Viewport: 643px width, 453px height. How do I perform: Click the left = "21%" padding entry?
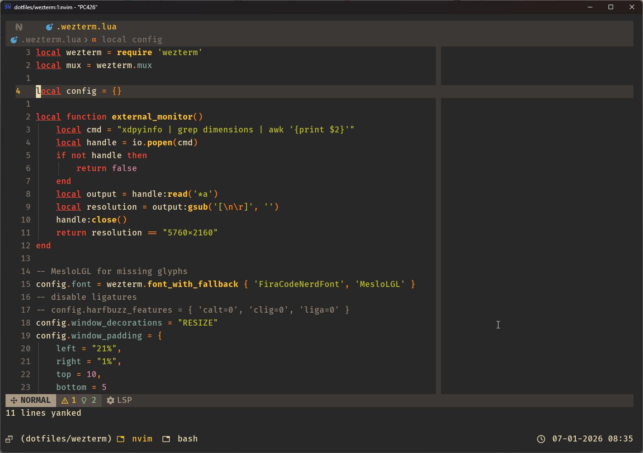click(x=89, y=349)
